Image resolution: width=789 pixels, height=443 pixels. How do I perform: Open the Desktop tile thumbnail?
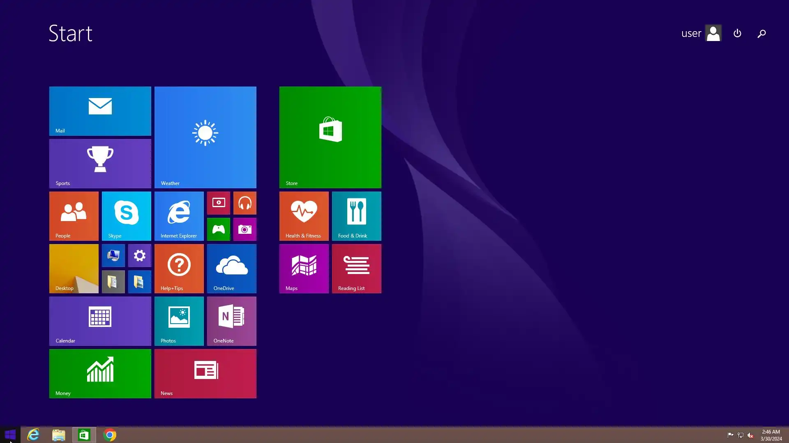[x=74, y=268]
